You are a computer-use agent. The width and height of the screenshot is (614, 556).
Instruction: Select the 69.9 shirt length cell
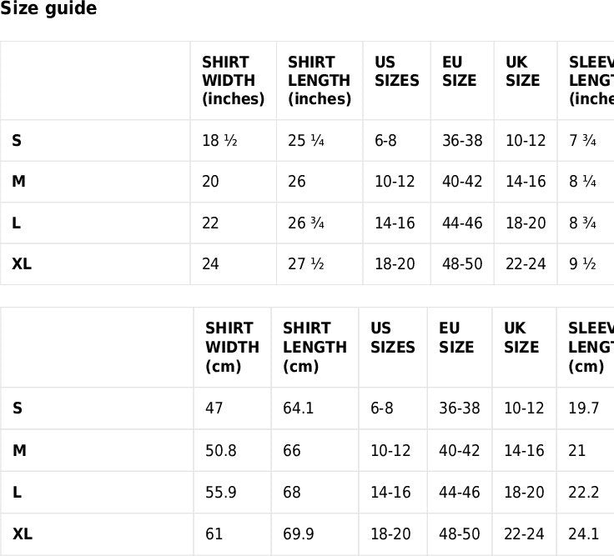pos(299,534)
